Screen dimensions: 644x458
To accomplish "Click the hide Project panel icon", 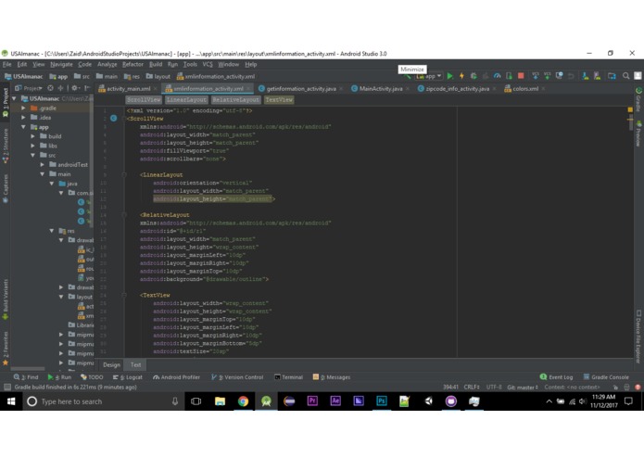I will pyautogui.click(x=87, y=88).
